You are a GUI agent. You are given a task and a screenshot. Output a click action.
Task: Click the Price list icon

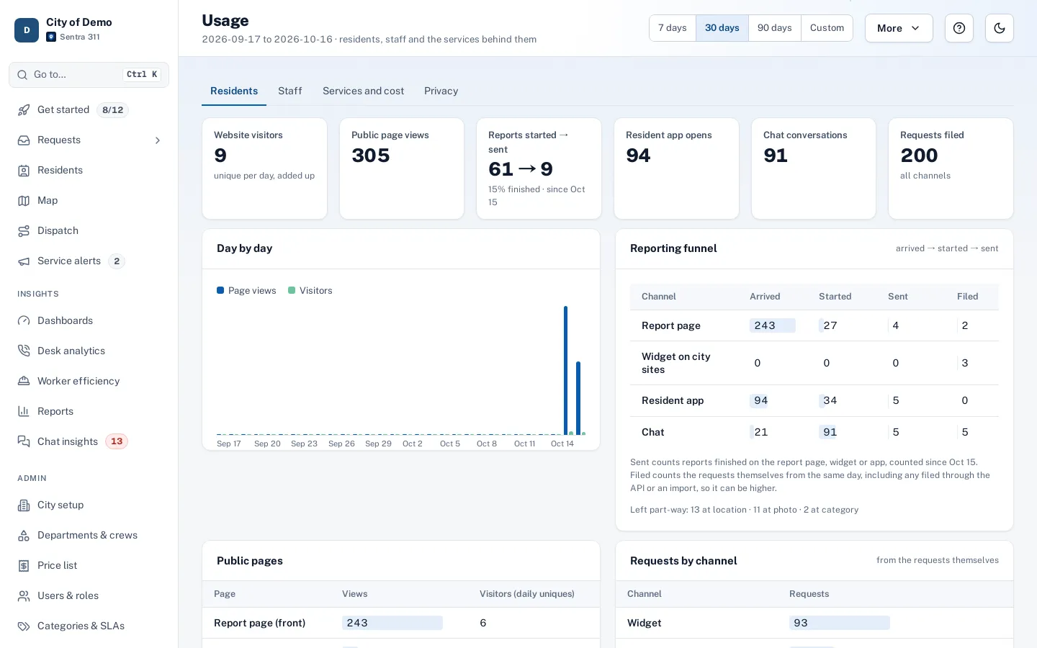coord(24,566)
